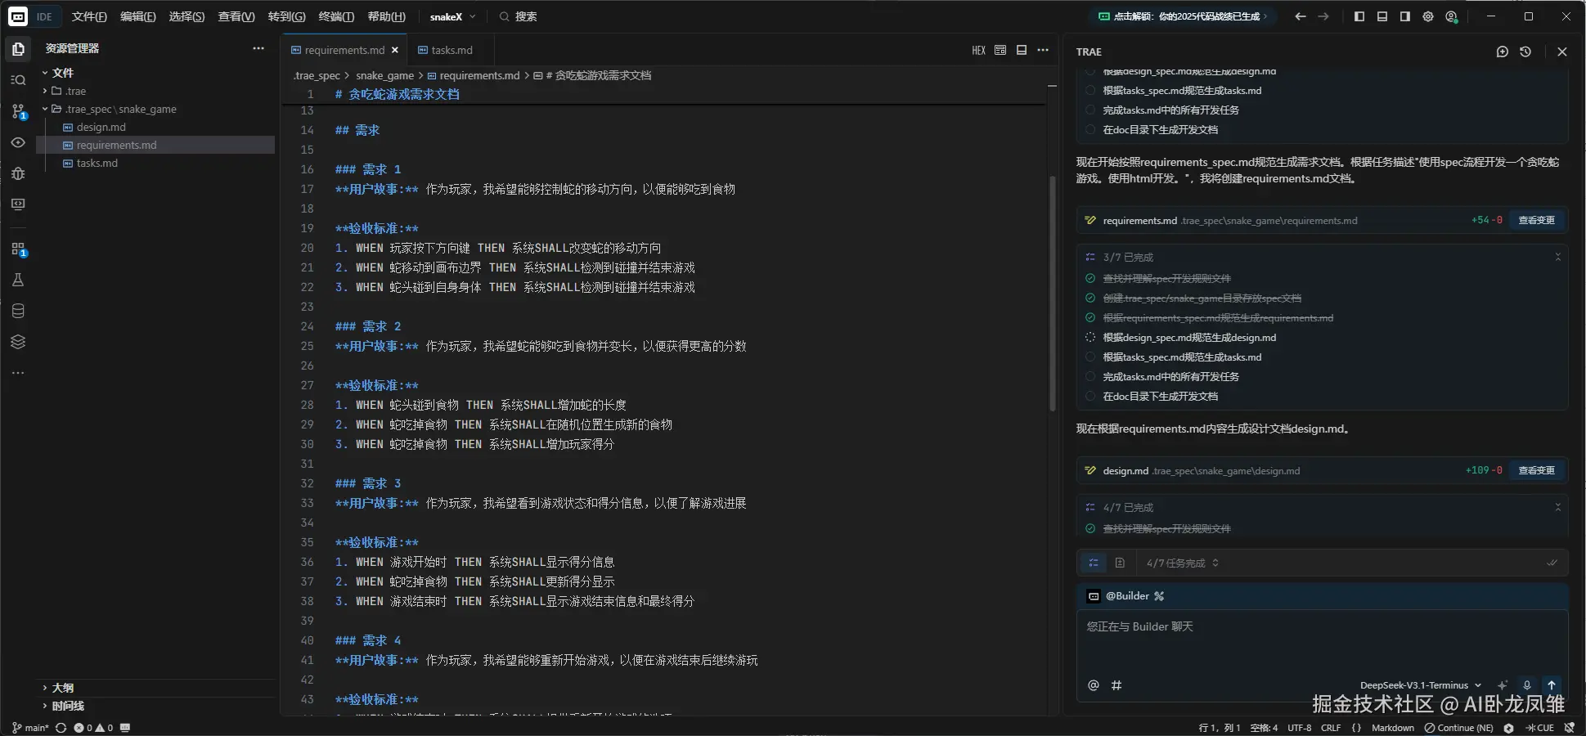Viewport: 1586px width, 736px height.
Task: Open chat history in TRAE panel
Action: 1525,52
